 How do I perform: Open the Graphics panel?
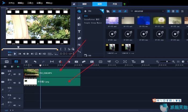(x=79, y=38)
